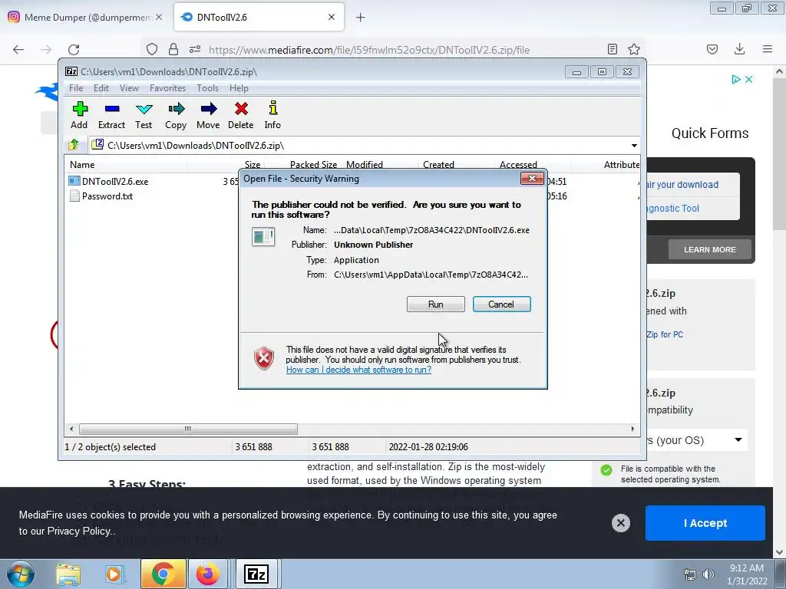
Task: Click I Accept on the MediaFire cookie banner
Action: (705, 523)
